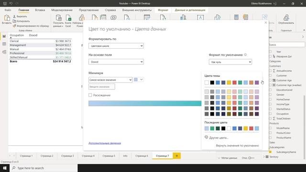This screenshot has height=172, width=306.
Task: Click the Cut (Вырезать) scissors icon
Action: tap(14, 16)
